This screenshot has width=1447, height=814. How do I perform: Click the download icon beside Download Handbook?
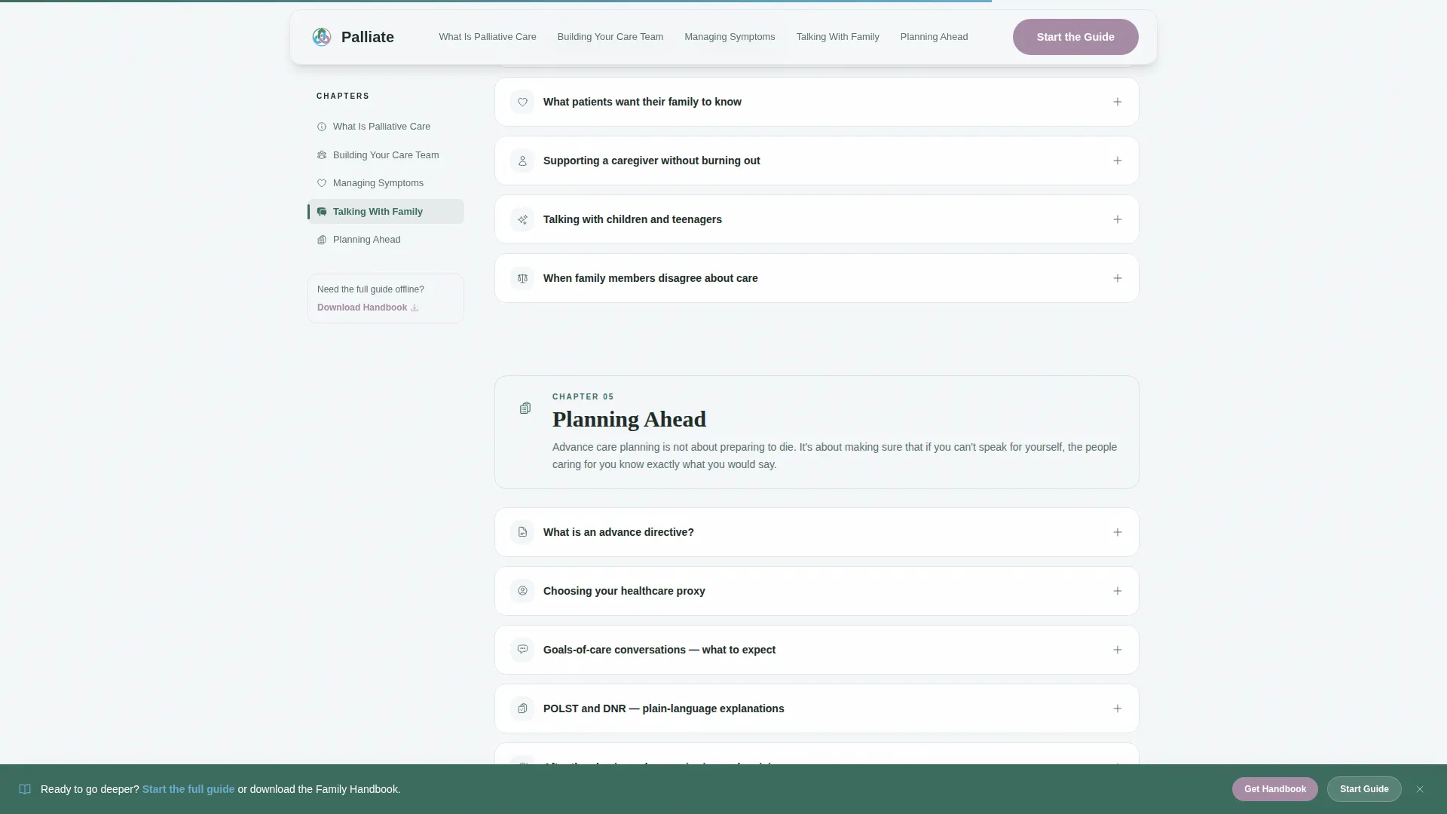tap(415, 308)
